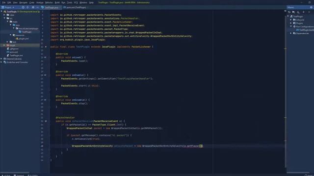This screenshot has height=176, width=314.
Task: Select .gitignore in project tree
Action: point(12,49)
